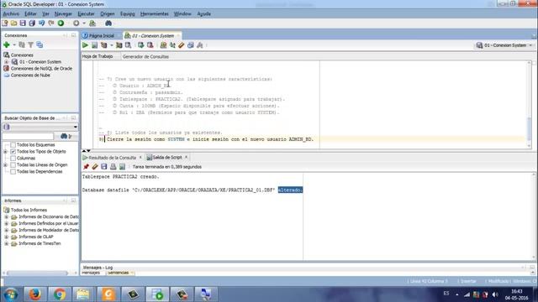Expand Todos los Tipos de Objeto node
Screen dimensions: 538x302
[x=6, y=151]
